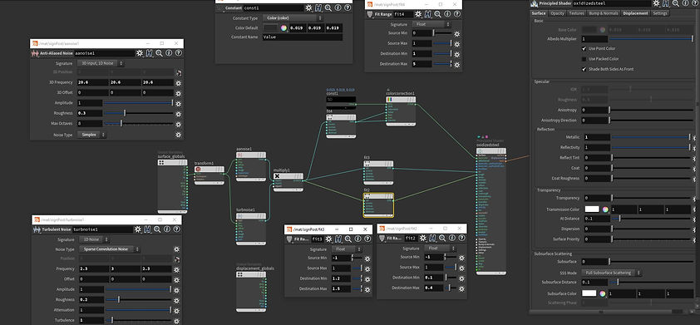This screenshot has width=700, height=325.
Task: Open gear menu in Principled Shader header
Action: coord(656,3)
